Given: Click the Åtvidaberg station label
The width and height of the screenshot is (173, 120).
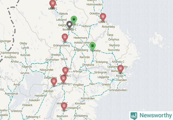Looking at the screenshot, I should [x=81, y=116].
